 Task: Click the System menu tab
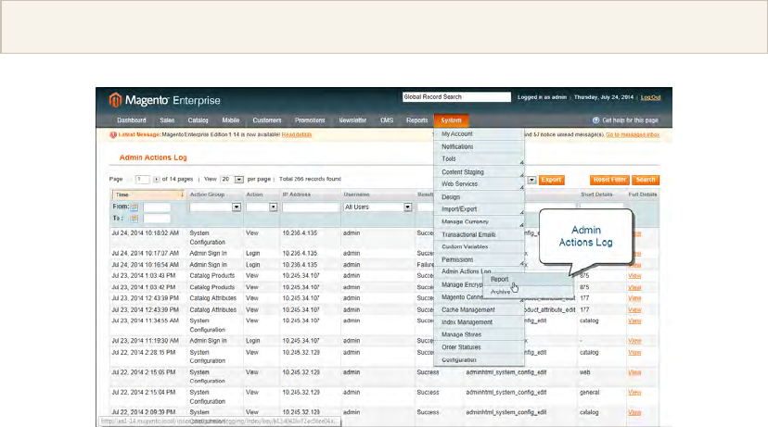point(451,120)
